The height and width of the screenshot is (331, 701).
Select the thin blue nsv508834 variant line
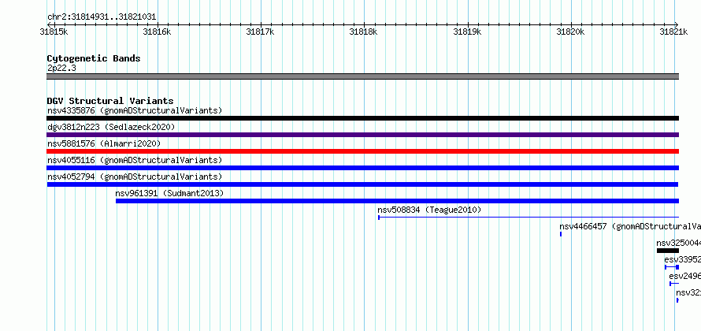pos(529,218)
